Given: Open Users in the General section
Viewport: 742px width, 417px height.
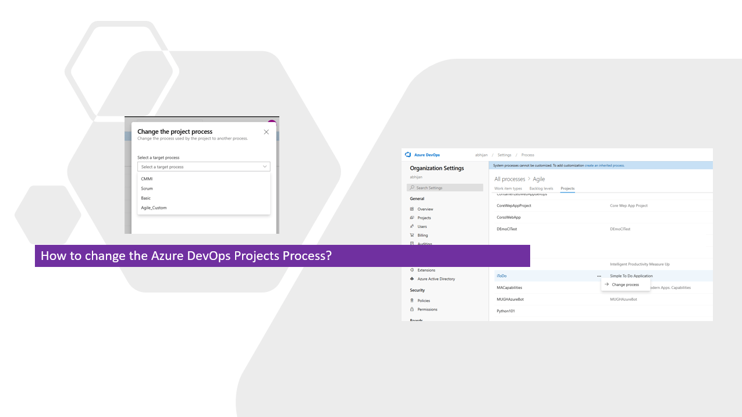Looking at the screenshot, I should pos(422,226).
